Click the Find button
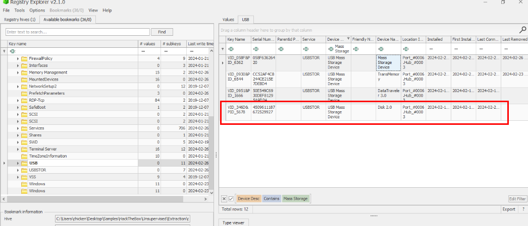Image resolution: width=528 pixels, height=226 pixels. coord(162,32)
